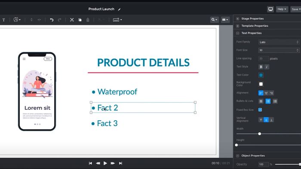Select the bulleted list option
This screenshot has height=169, width=301.
click(268, 101)
